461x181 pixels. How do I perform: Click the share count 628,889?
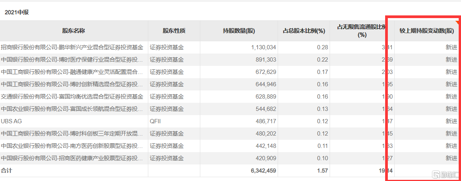(267, 97)
